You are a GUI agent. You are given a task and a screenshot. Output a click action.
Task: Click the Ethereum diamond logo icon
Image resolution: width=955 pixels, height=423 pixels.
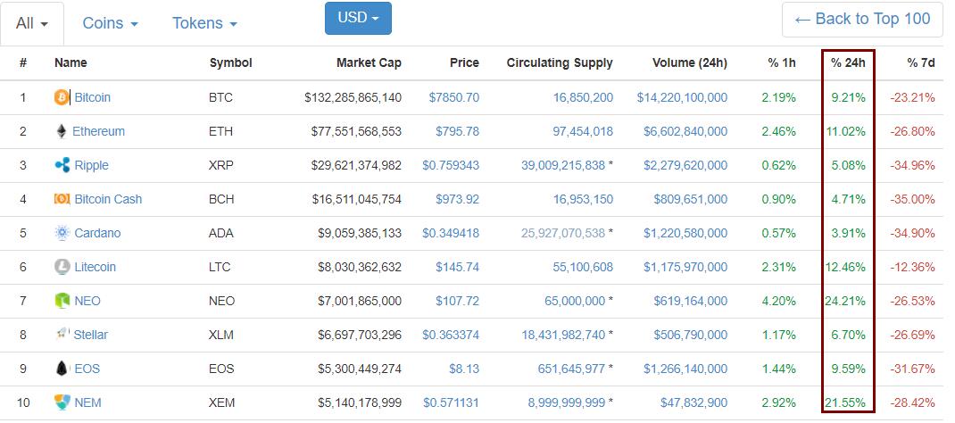(x=62, y=131)
